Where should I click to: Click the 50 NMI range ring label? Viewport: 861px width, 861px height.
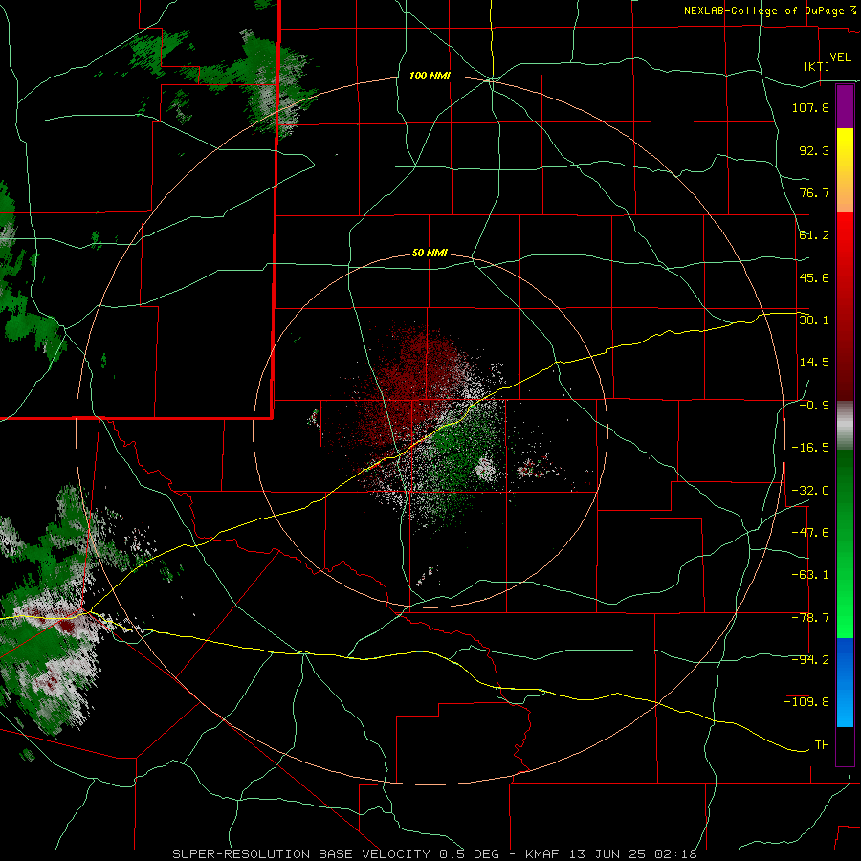coord(430,254)
